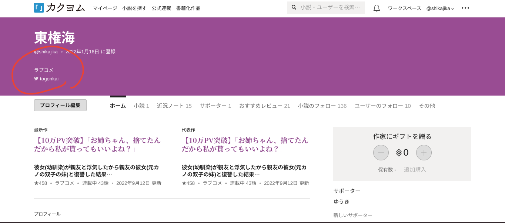Click the minus gift amount button
The image size is (505, 223).
tap(381, 153)
